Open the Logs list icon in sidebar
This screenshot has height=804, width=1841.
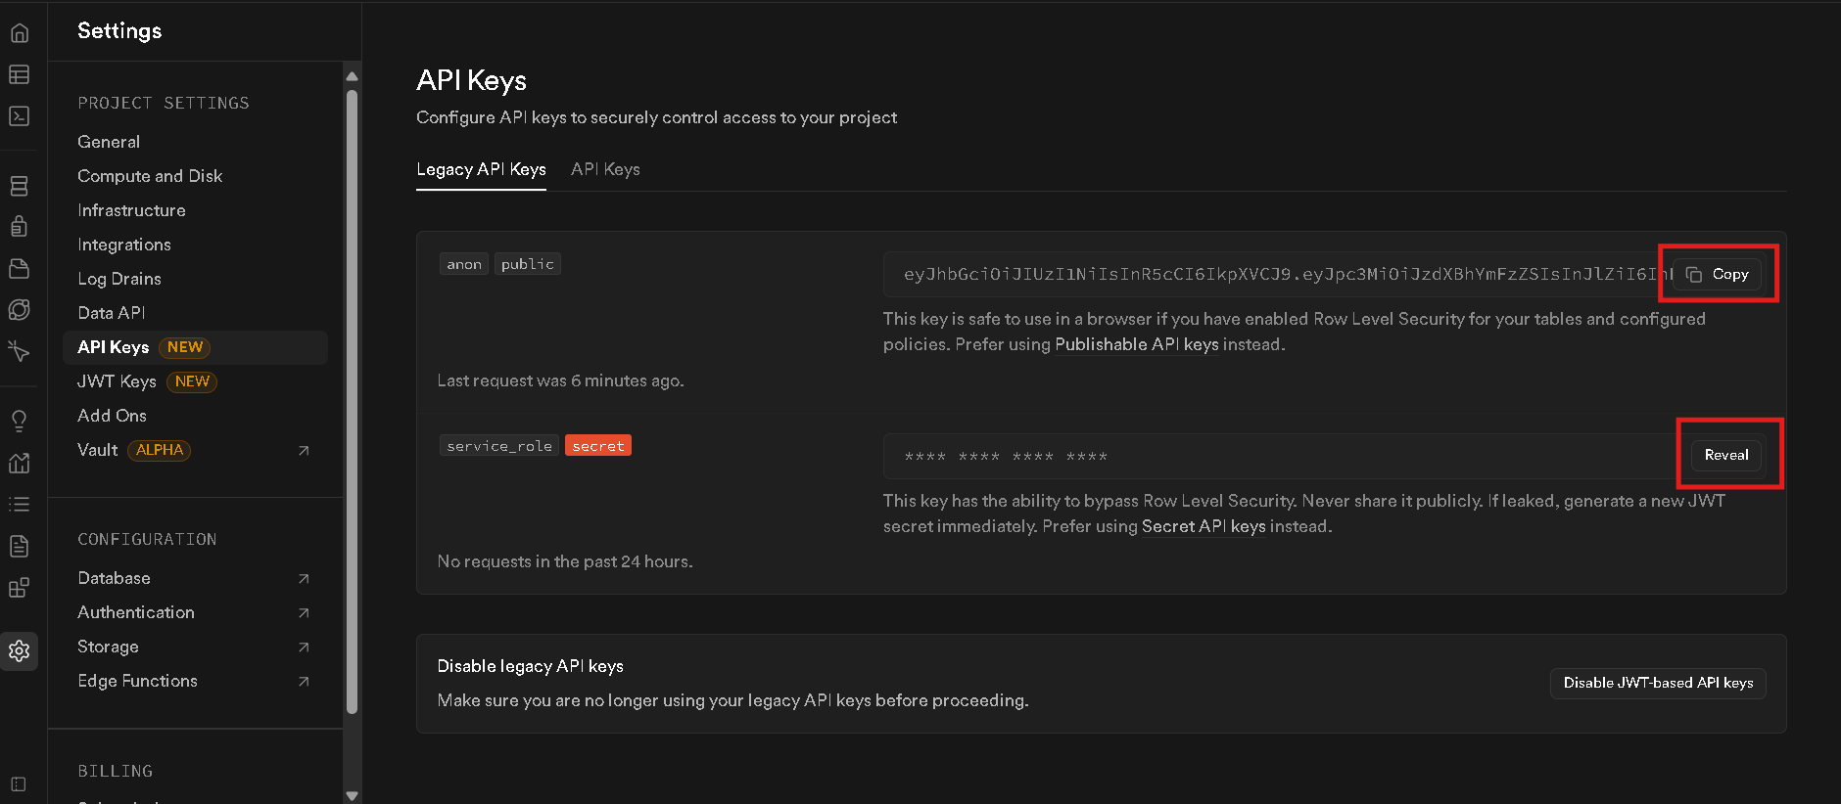click(x=19, y=505)
